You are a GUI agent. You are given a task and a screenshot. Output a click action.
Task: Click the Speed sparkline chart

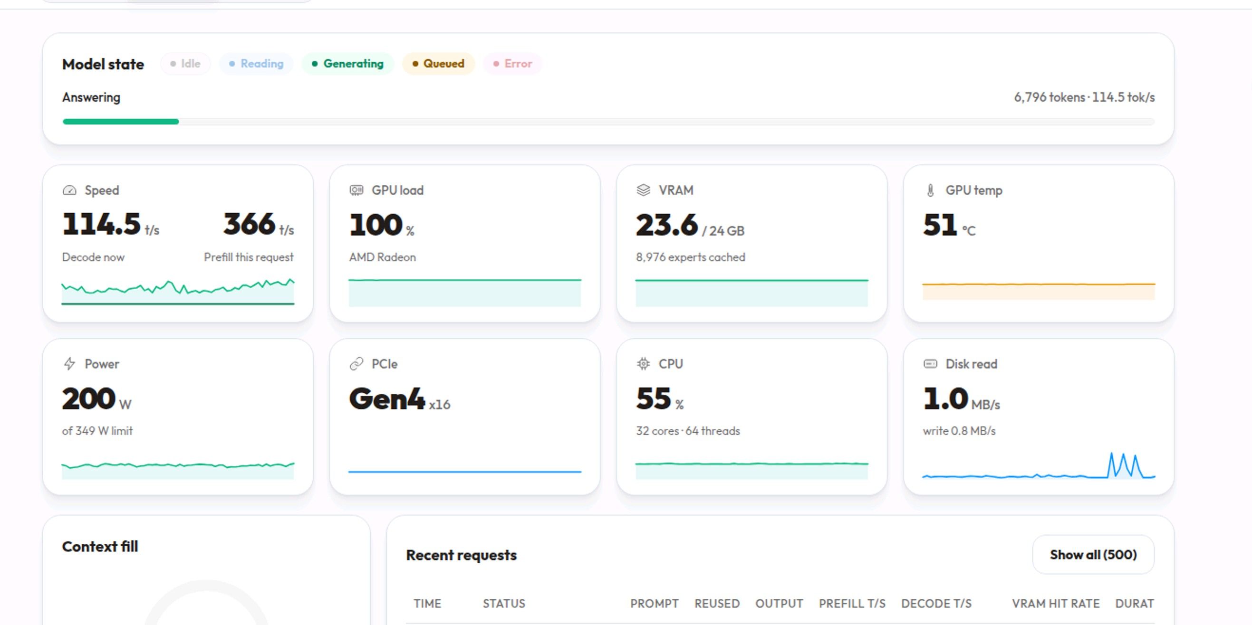(x=178, y=293)
